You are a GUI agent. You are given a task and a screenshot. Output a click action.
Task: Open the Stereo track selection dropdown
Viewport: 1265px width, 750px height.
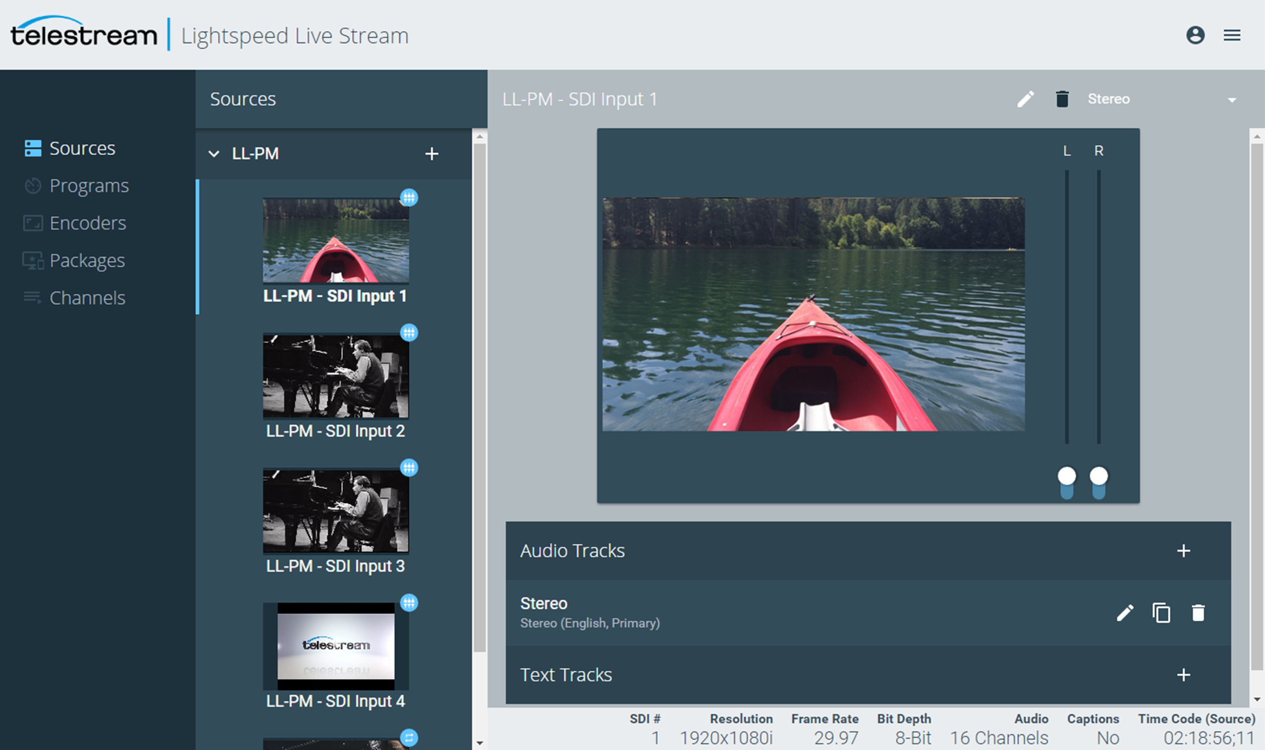1232,99
